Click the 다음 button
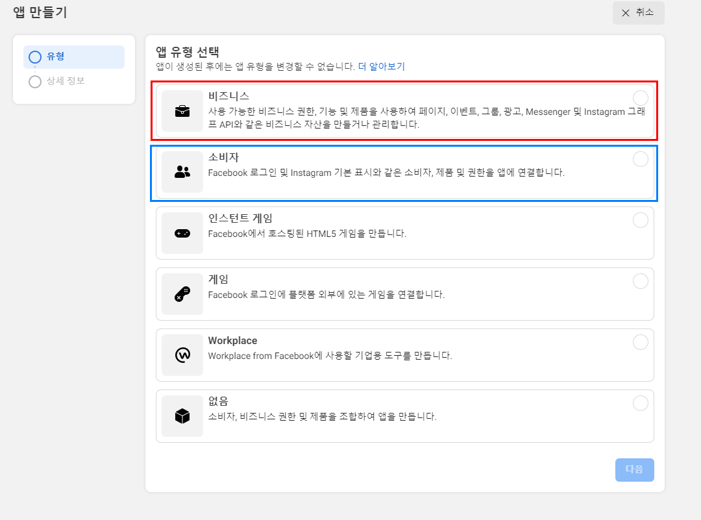Image resolution: width=701 pixels, height=520 pixels. pyautogui.click(x=634, y=469)
